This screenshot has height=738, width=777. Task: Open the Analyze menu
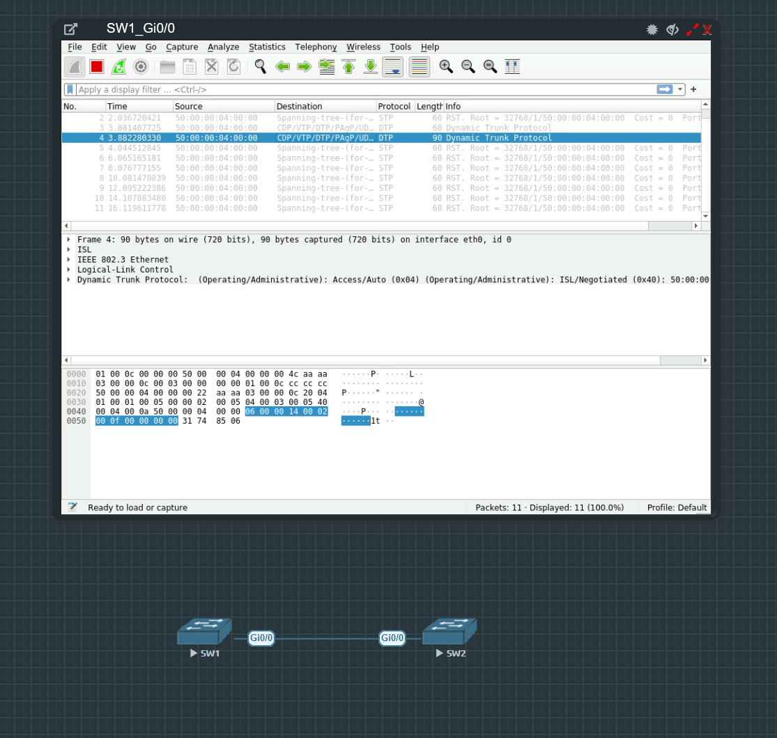coord(223,47)
